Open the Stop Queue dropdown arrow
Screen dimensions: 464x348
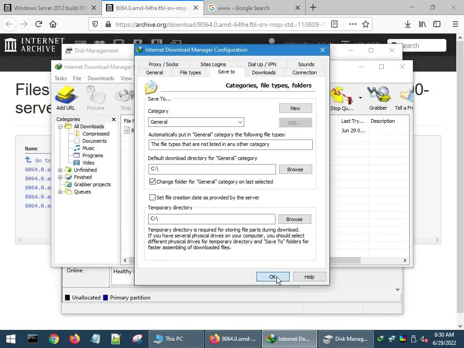click(360, 98)
